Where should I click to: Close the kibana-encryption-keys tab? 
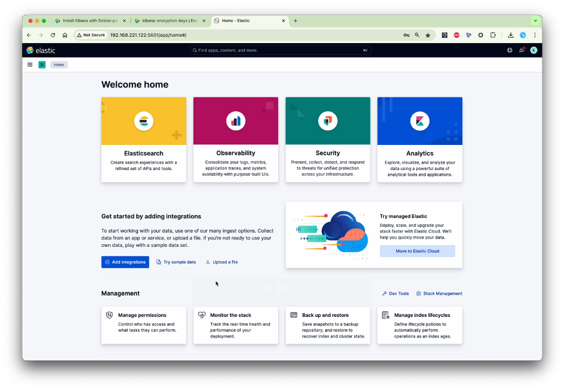pyautogui.click(x=204, y=21)
